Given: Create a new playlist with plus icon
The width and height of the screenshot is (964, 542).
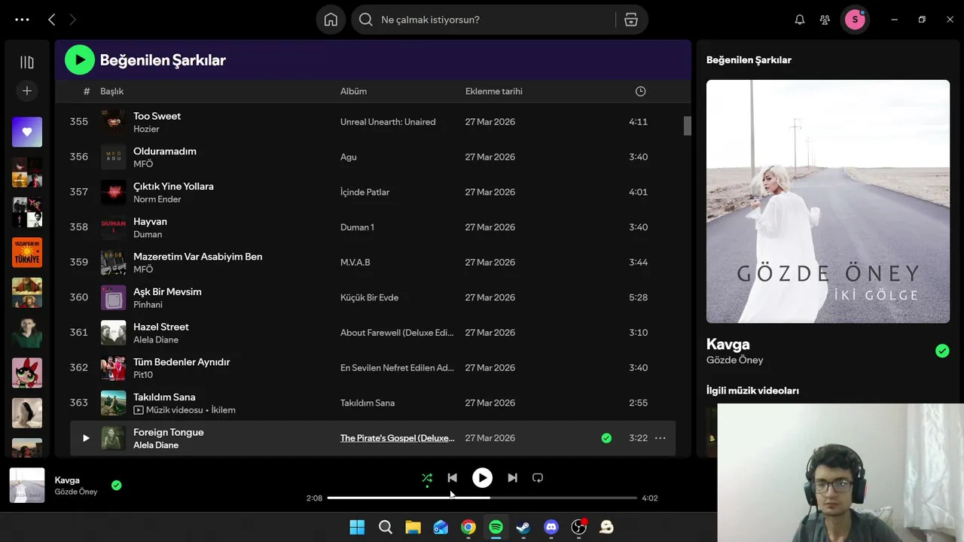Looking at the screenshot, I should point(27,91).
